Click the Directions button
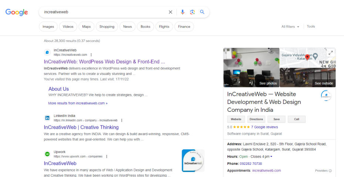This screenshot has width=344, height=177. pyautogui.click(x=256, y=119)
